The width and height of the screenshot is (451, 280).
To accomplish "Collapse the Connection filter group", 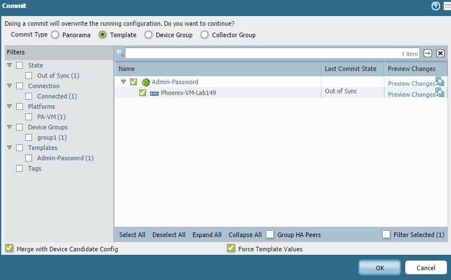I will coord(10,86).
